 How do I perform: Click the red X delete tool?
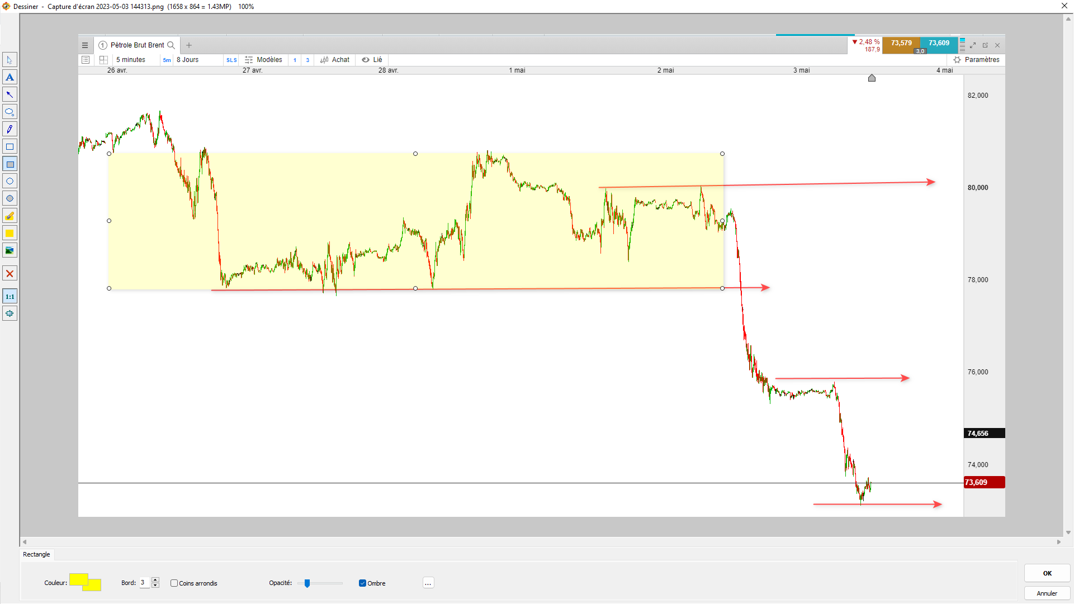pyautogui.click(x=10, y=274)
